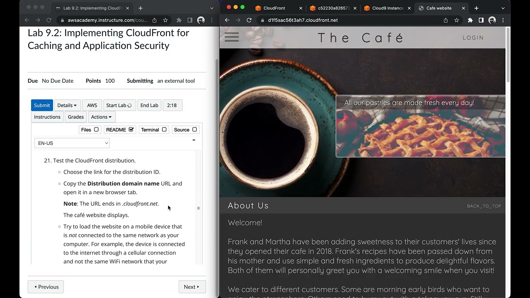Click the instructions panel scrollbar thumb
Viewport: 530px width, 298px height.
(198, 208)
